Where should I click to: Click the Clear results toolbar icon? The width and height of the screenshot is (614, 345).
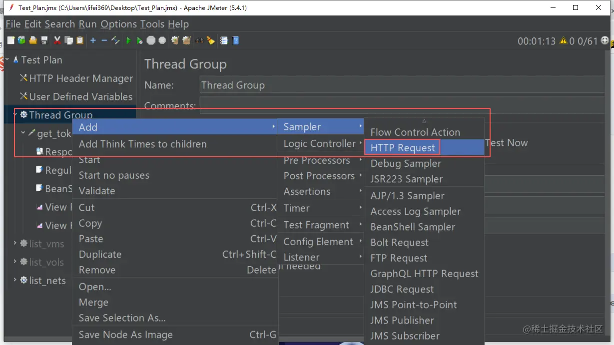pyautogui.click(x=175, y=40)
